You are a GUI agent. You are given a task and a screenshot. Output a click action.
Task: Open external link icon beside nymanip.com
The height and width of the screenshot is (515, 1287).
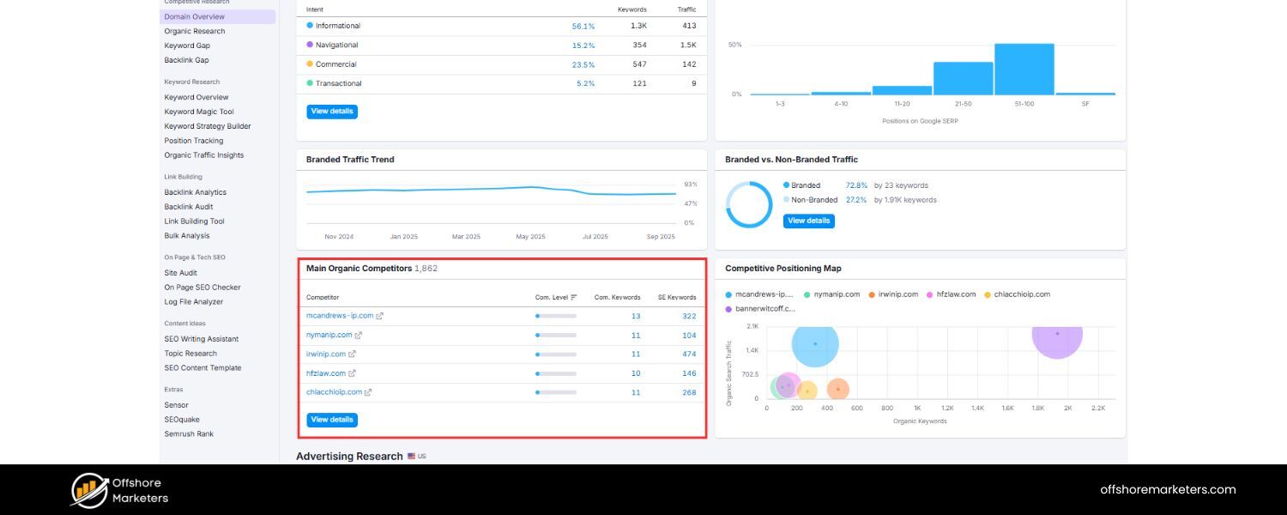(359, 336)
